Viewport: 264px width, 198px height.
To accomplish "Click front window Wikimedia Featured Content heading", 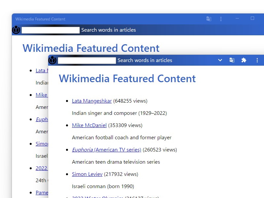I will point(127,79).
